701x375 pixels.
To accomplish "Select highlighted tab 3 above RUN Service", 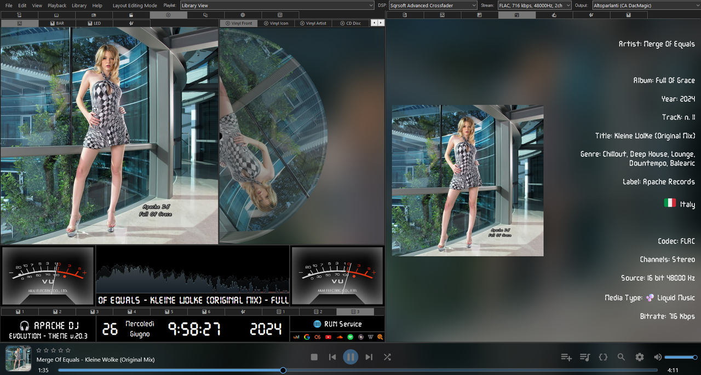I will pyautogui.click(x=355, y=312).
